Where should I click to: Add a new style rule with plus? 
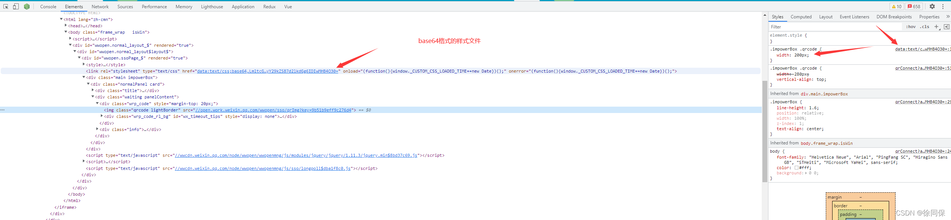(936, 27)
